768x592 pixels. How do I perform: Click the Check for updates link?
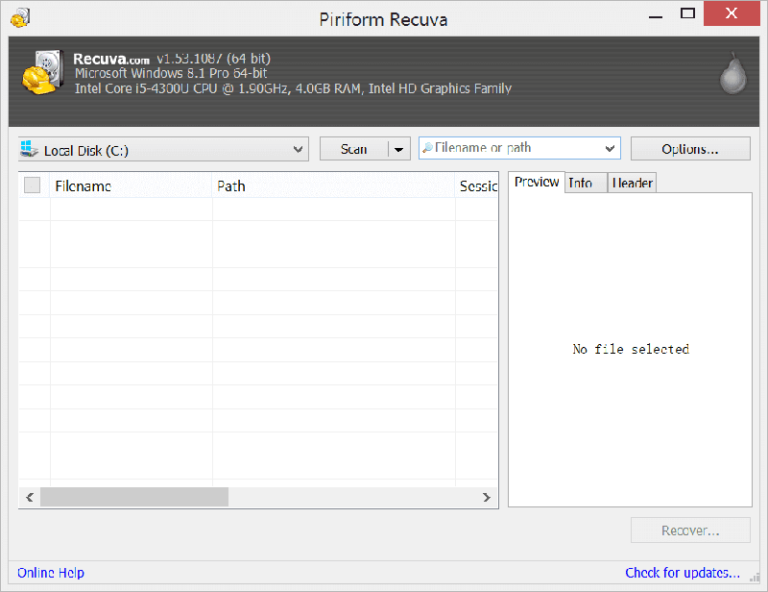[683, 573]
